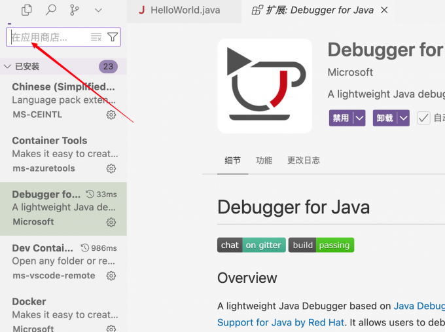Viewport: 445px width, 332px height.
Task: Toggle the auto update checkbox
Action: click(x=423, y=118)
